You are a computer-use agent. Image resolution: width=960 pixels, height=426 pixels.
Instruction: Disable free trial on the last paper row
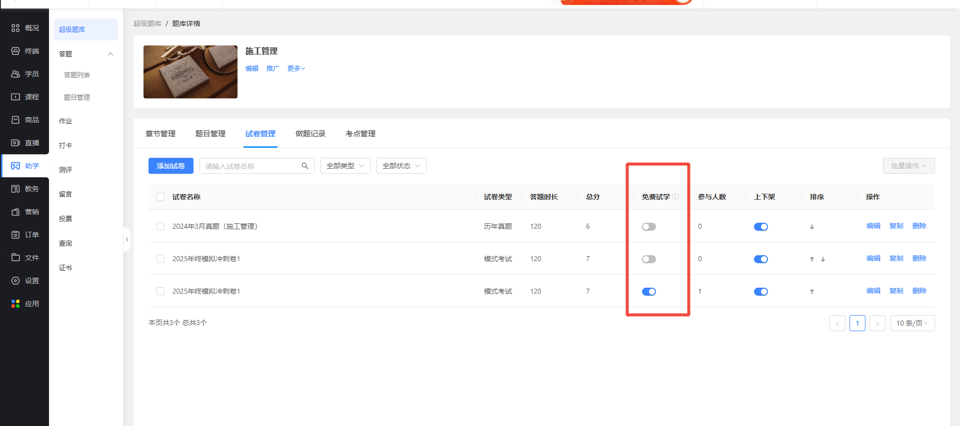click(648, 292)
